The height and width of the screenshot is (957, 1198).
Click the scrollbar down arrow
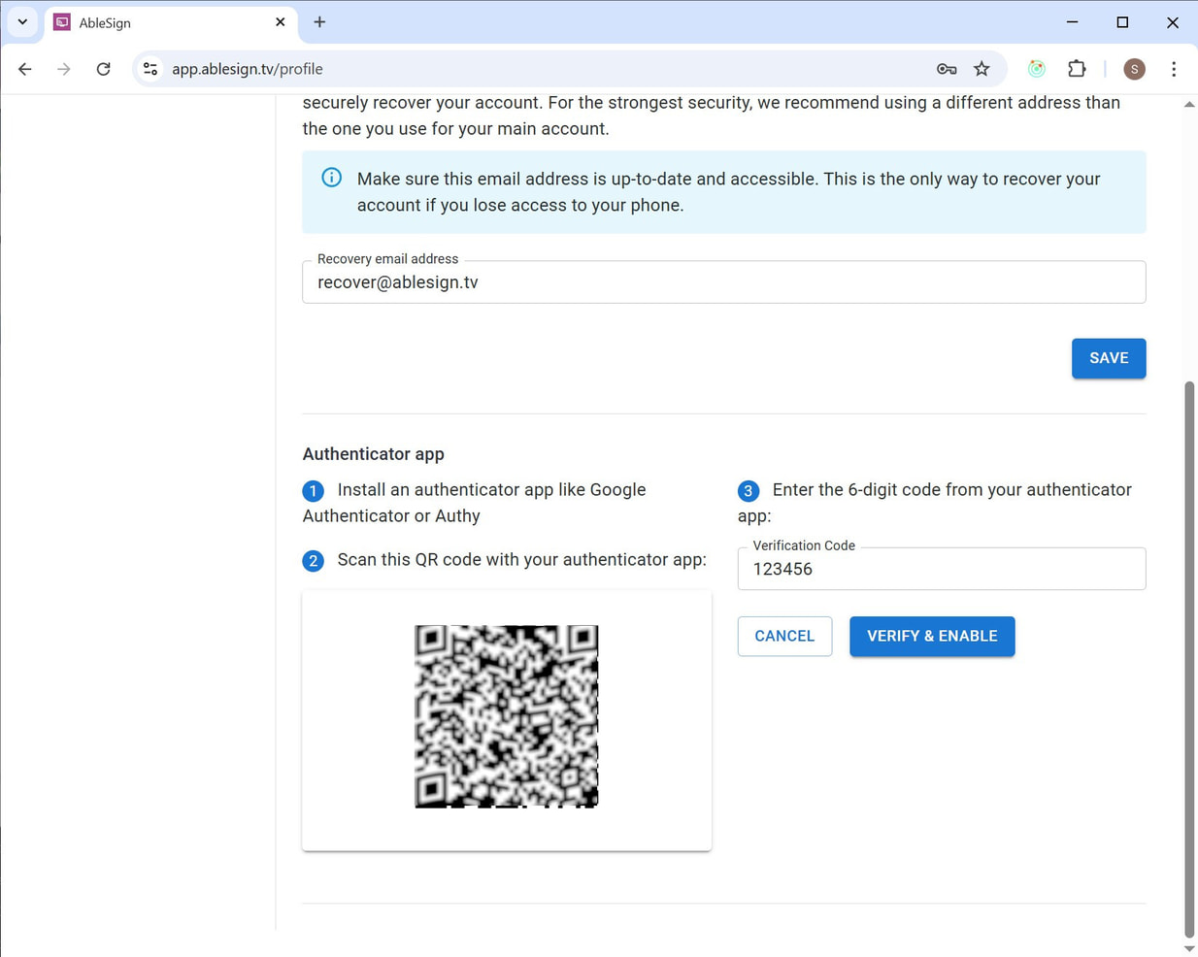coord(1189,948)
